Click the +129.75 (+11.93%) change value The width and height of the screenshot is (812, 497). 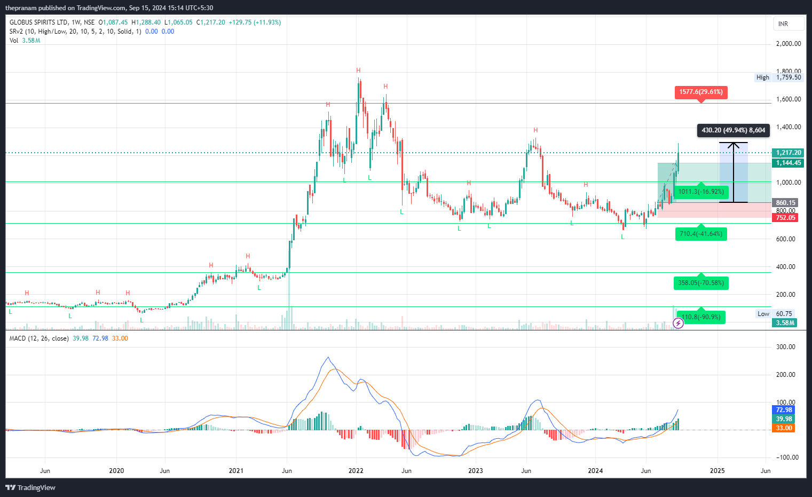pyautogui.click(x=255, y=22)
